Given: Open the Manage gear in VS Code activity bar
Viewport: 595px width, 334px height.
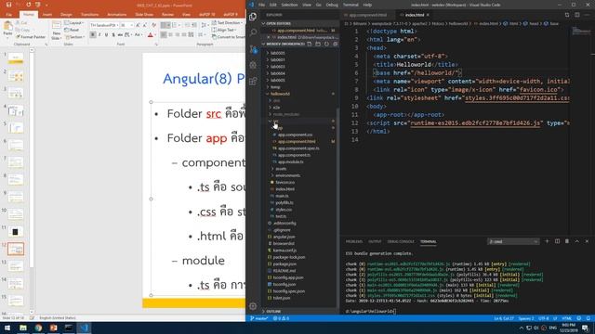Looking at the screenshot, I should tap(253, 306).
